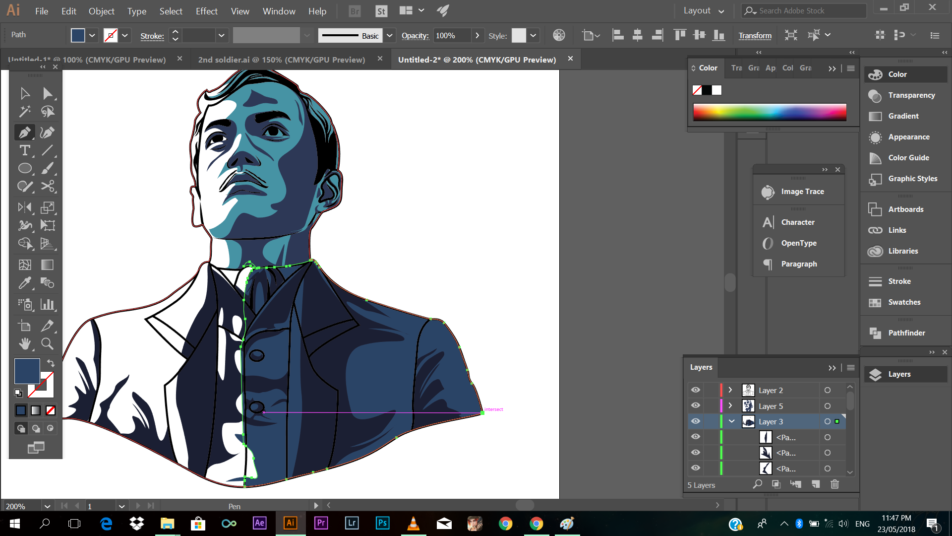Select the Selection tool arrow
Image resolution: width=952 pixels, height=536 pixels.
(x=24, y=93)
